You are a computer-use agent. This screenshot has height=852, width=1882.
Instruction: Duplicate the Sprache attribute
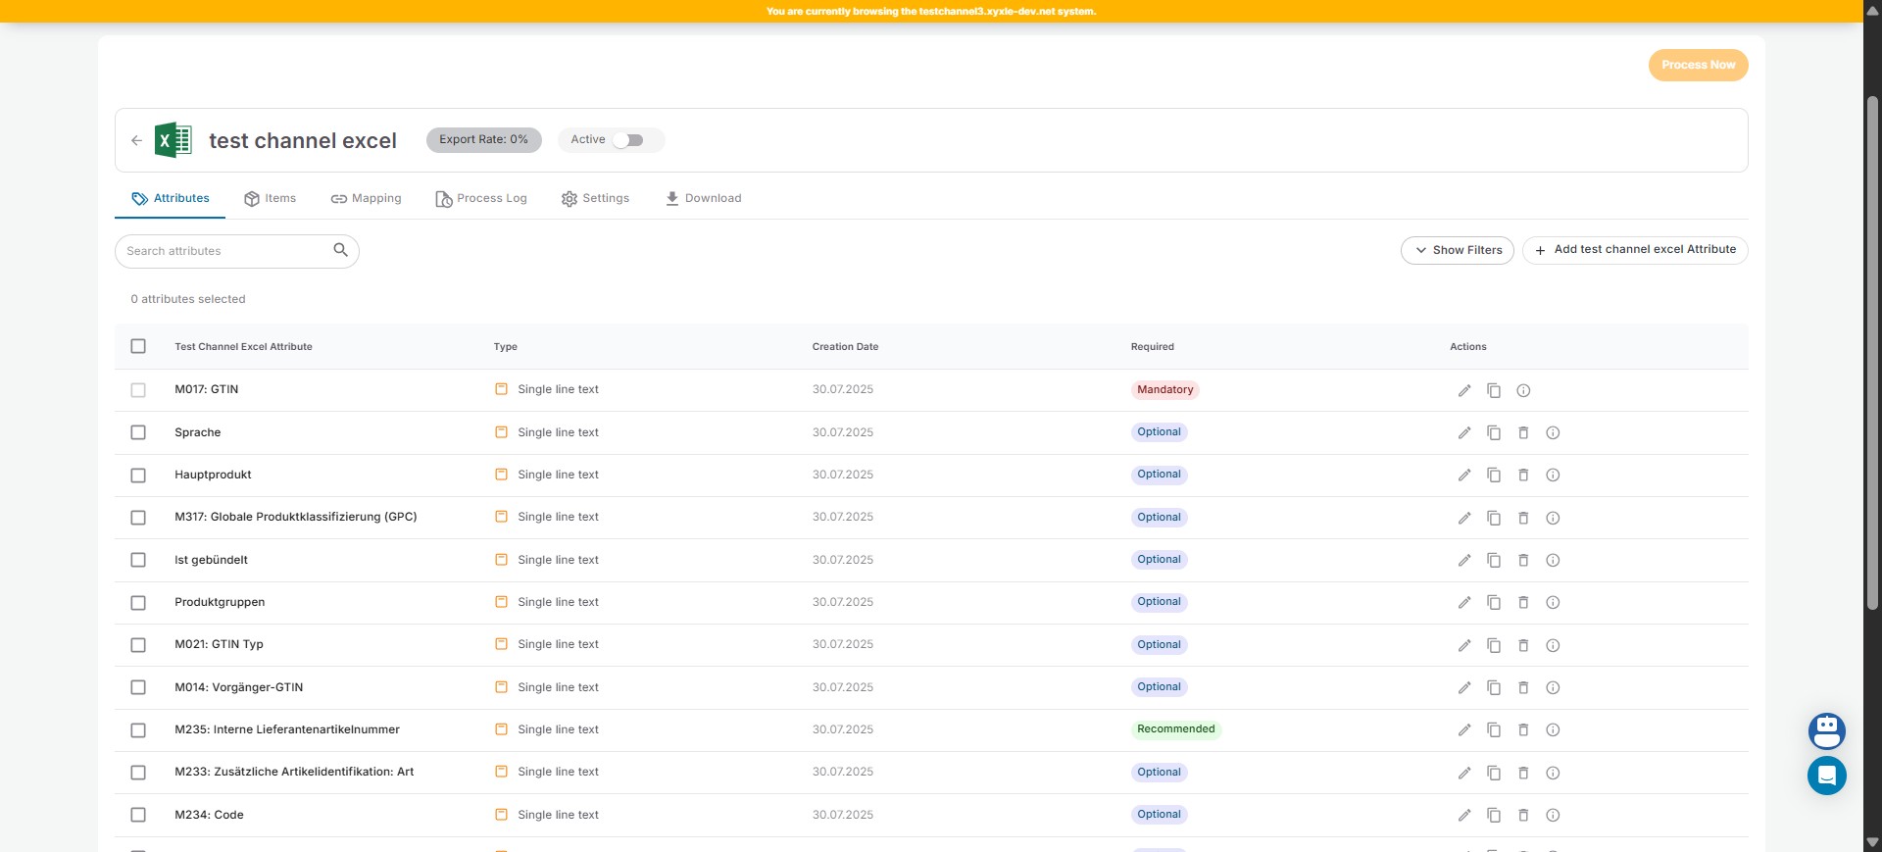point(1493,432)
